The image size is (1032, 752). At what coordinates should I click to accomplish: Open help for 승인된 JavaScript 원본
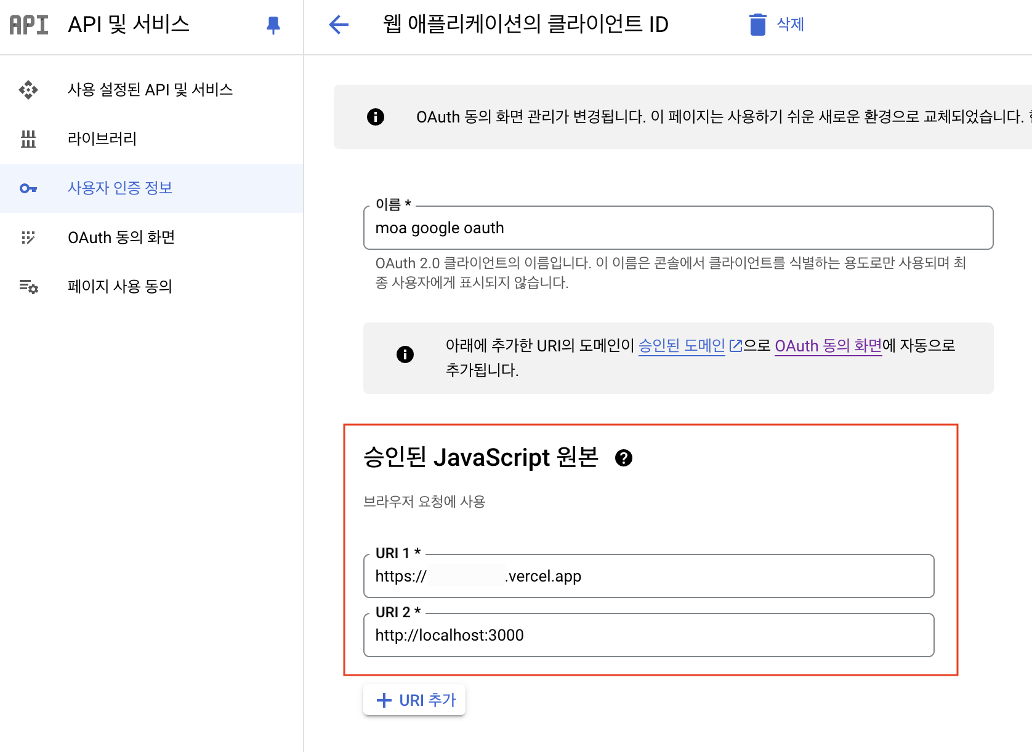pyautogui.click(x=624, y=458)
